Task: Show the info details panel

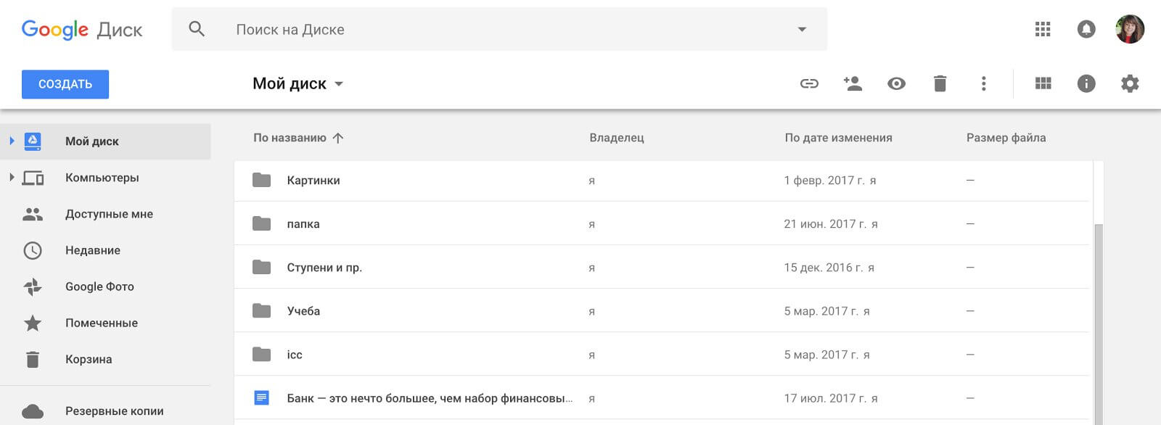Action: pos(1086,84)
